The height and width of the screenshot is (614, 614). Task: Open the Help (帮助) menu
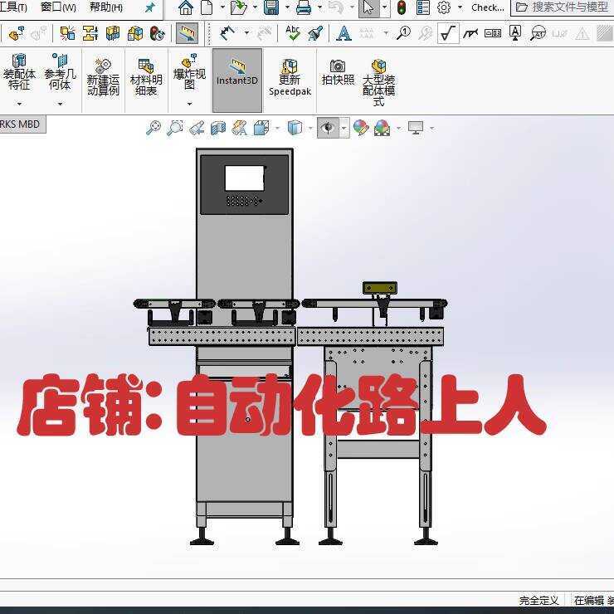click(105, 7)
